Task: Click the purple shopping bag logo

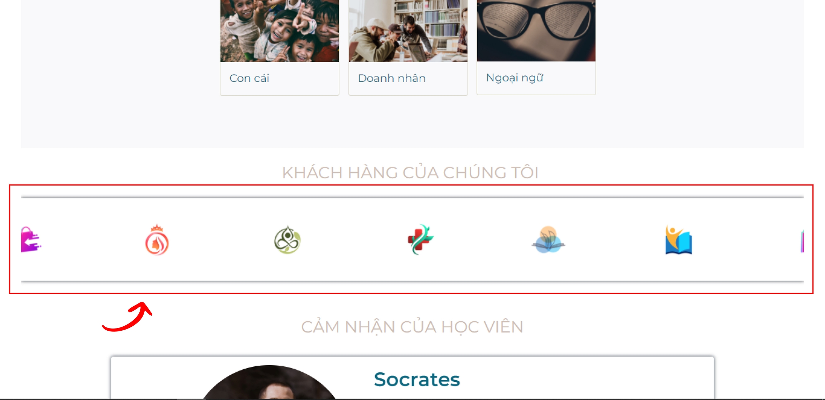Action: click(x=31, y=239)
